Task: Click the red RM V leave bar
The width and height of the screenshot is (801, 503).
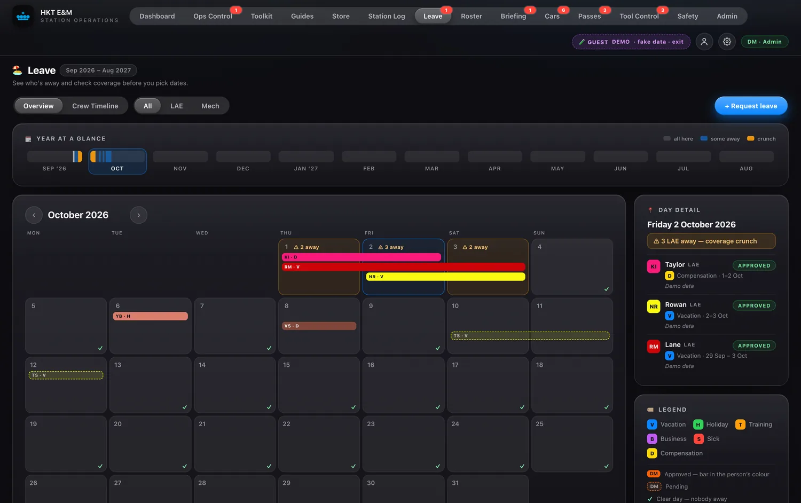Action: [403, 267]
